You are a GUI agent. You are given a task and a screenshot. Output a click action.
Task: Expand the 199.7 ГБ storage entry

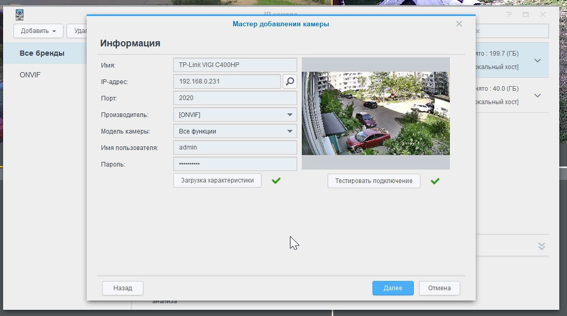538,60
